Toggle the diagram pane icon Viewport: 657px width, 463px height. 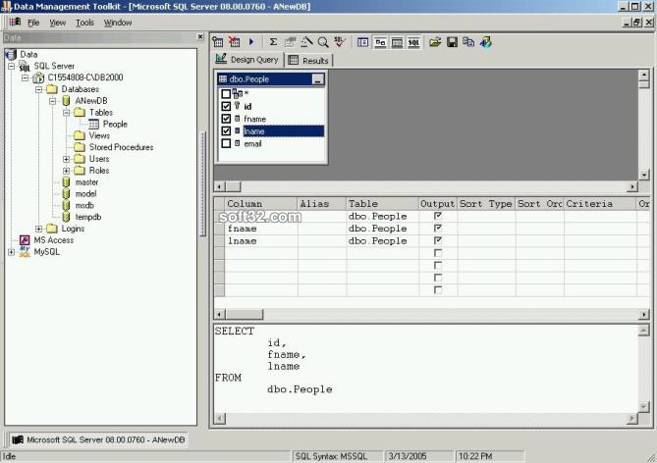[x=380, y=42]
